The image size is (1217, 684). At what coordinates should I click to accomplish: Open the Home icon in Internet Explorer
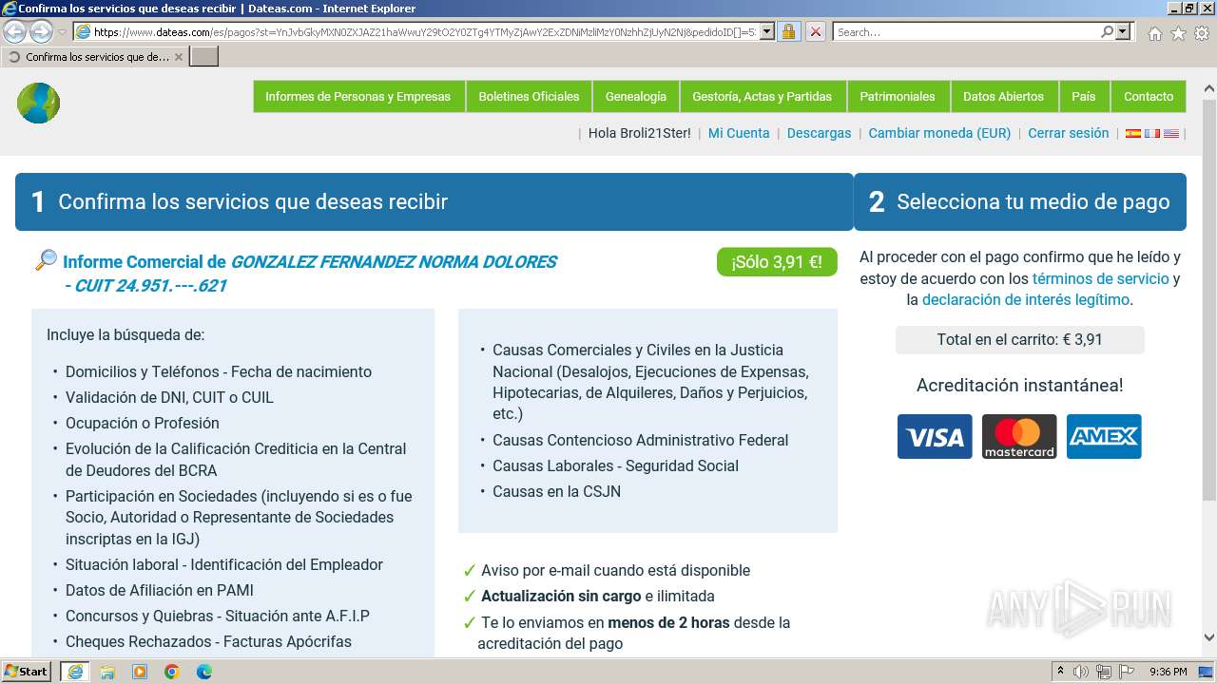[x=1154, y=33]
